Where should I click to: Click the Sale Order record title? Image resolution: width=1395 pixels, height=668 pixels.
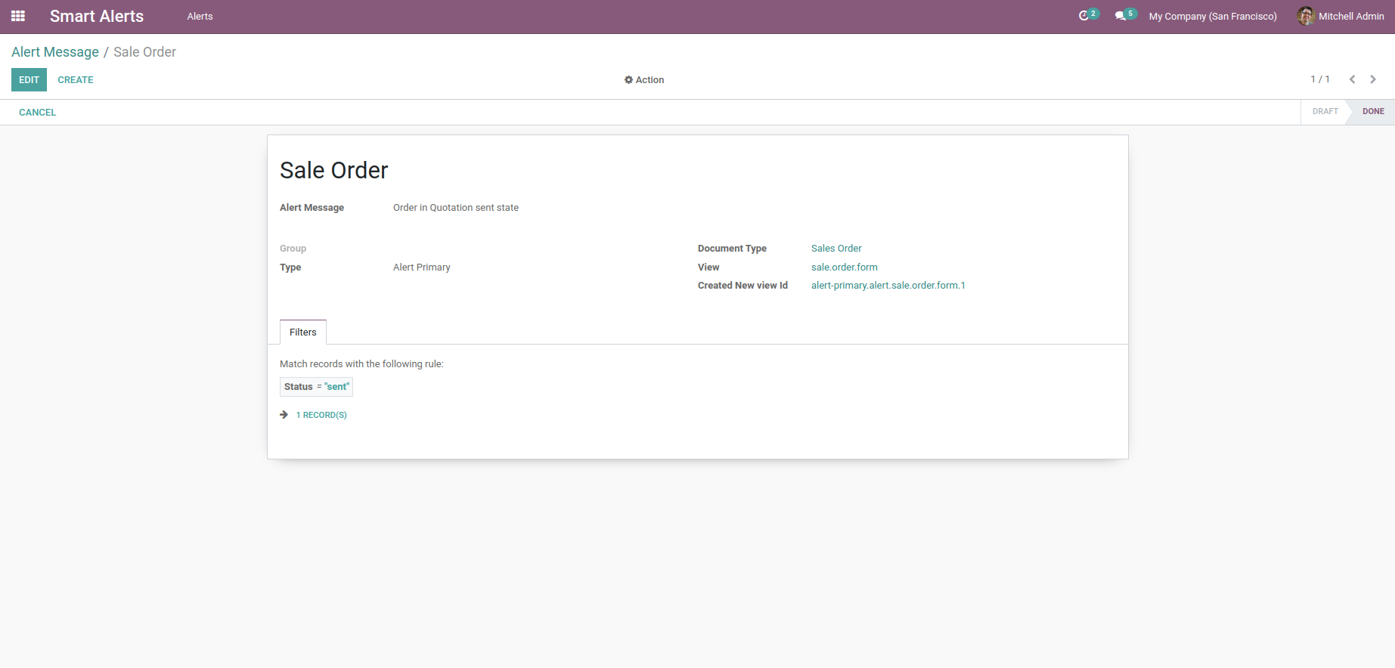coord(334,171)
